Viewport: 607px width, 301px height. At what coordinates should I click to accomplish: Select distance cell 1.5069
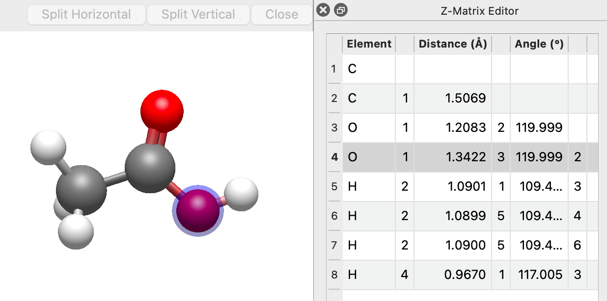point(453,98)
